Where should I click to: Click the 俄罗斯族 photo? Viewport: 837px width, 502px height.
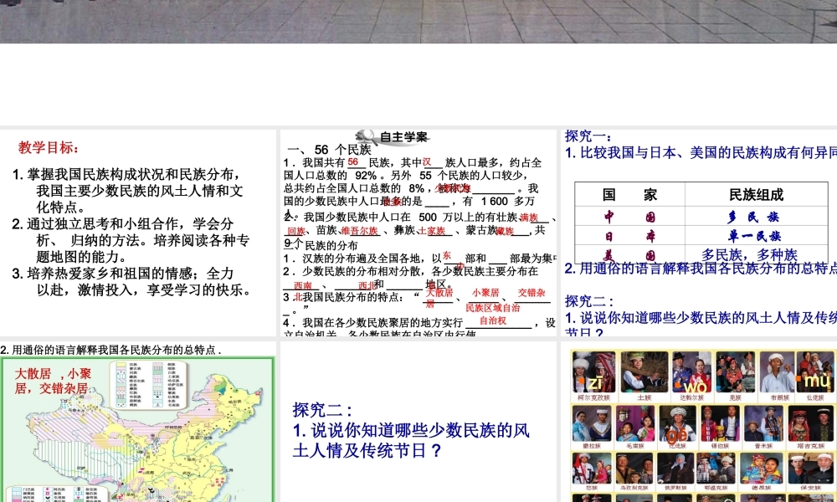click(675, 469)
